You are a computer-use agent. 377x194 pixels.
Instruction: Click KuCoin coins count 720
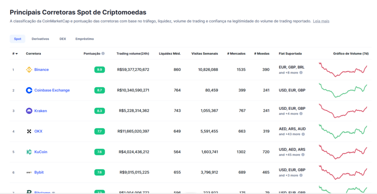[x=266, y=152]
